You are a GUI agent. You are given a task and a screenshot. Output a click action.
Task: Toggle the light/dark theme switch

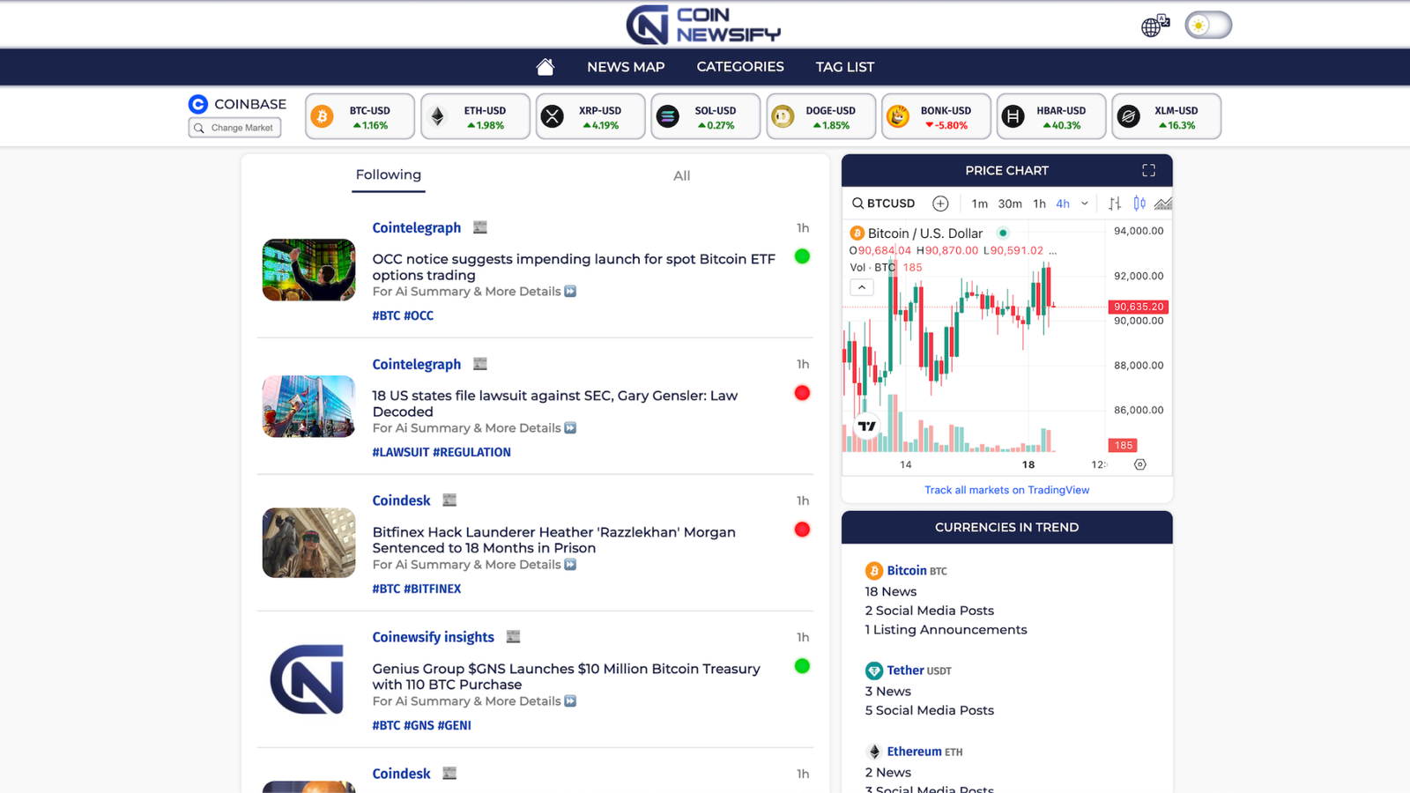(x=1207, y=26)
